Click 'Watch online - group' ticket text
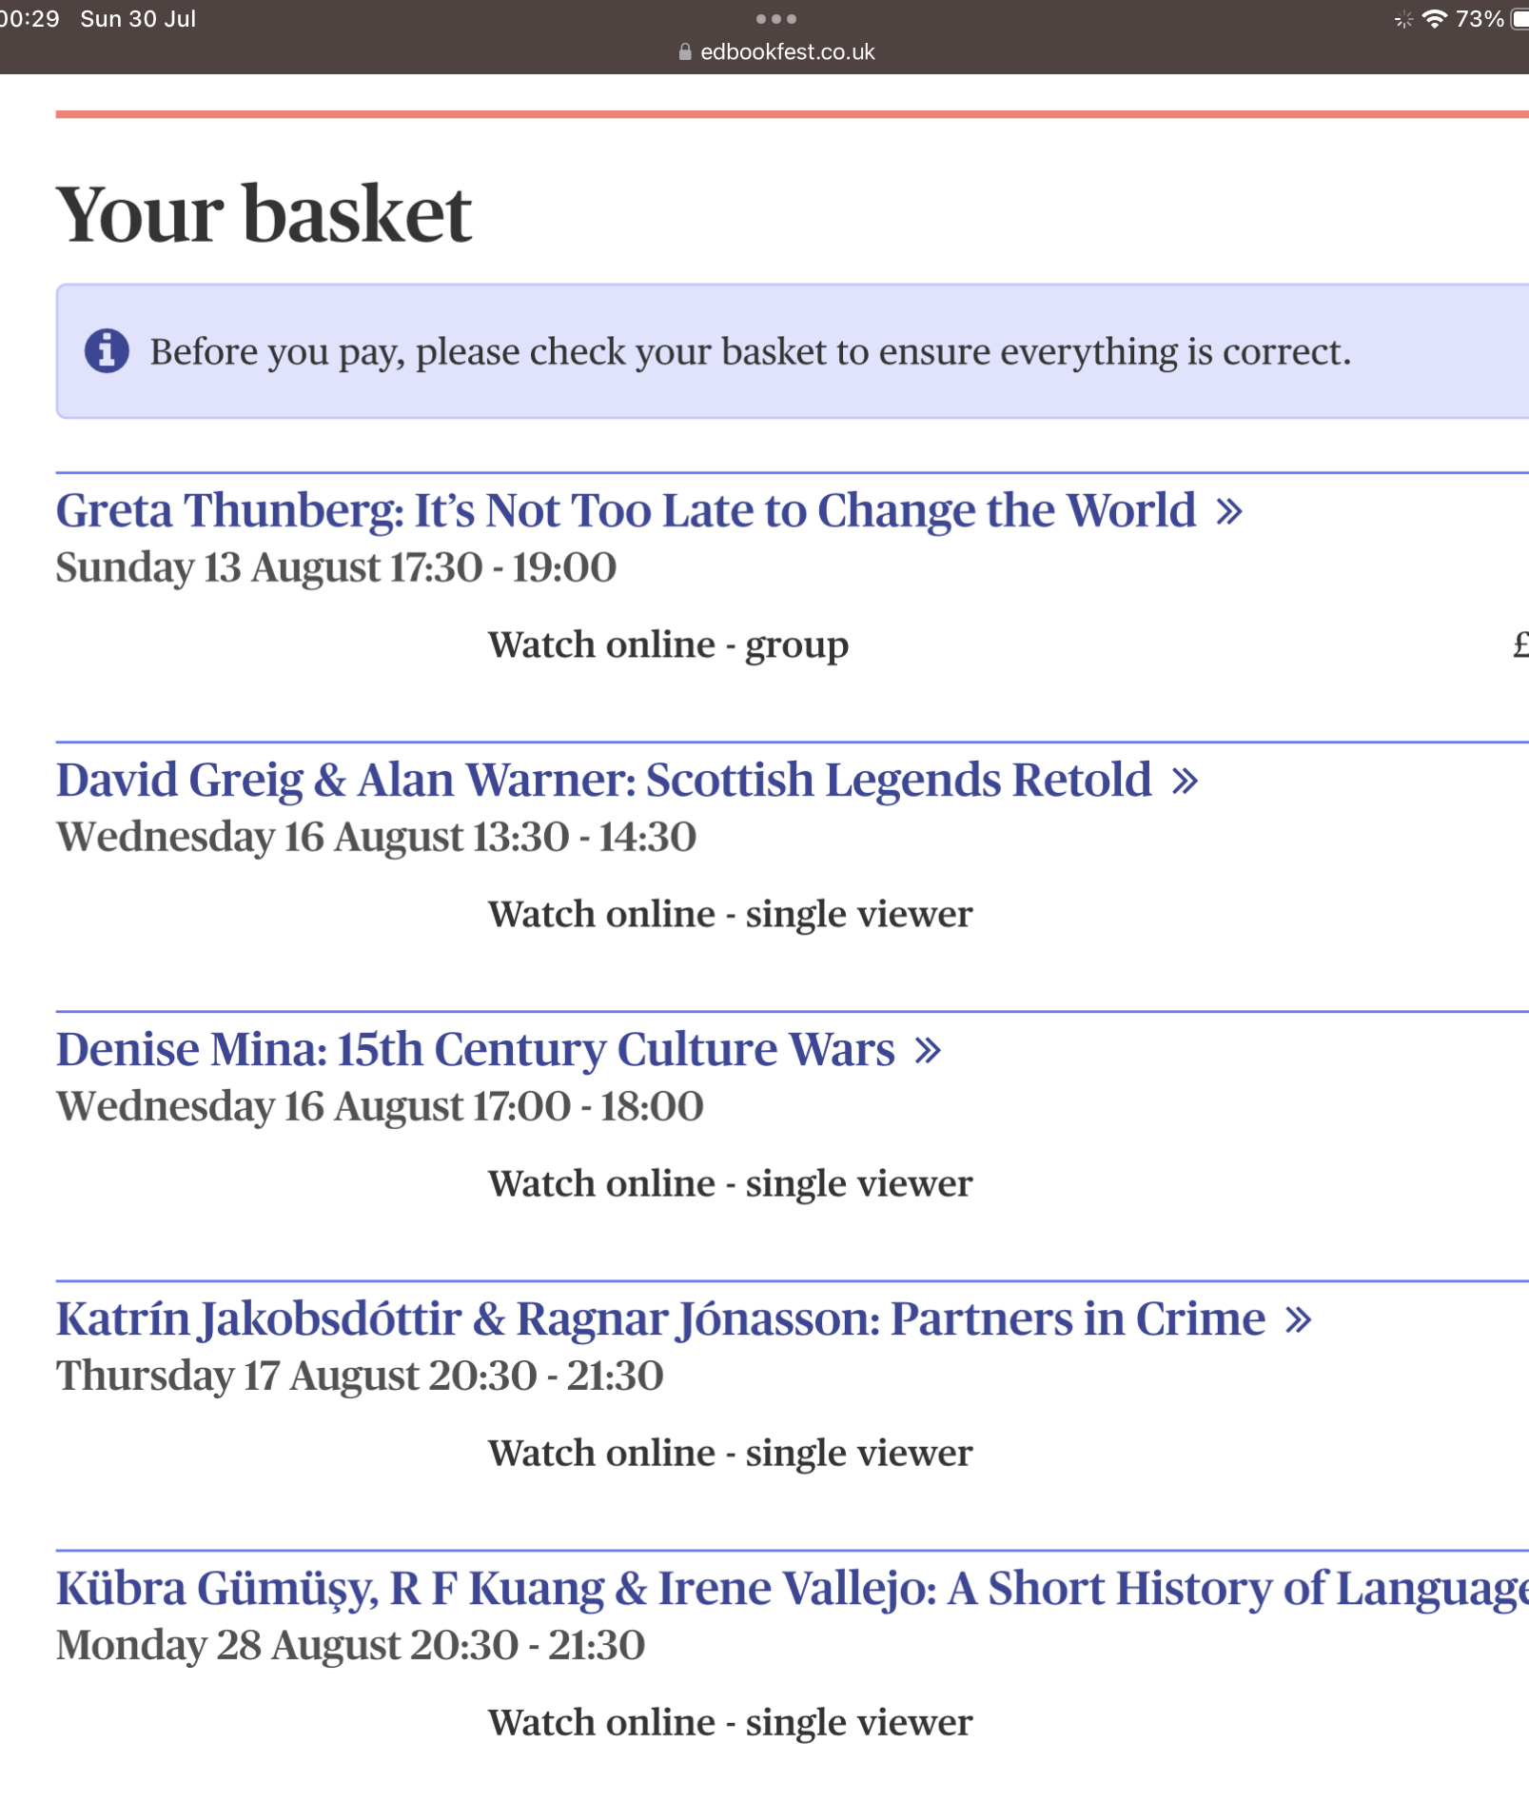 pyautogui.click(x=668, y=645)
